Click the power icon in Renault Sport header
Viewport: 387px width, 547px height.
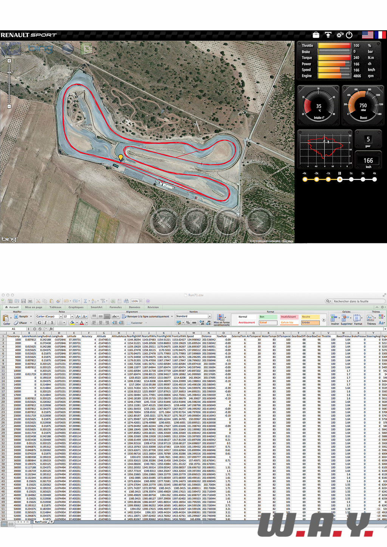349,35
